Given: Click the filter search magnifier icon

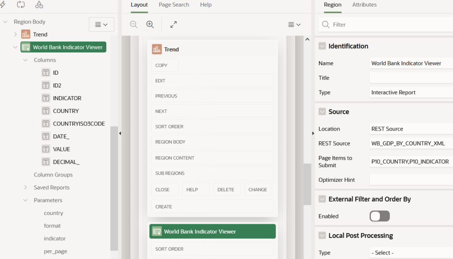Looking at the screenshot, I should 326,25.
